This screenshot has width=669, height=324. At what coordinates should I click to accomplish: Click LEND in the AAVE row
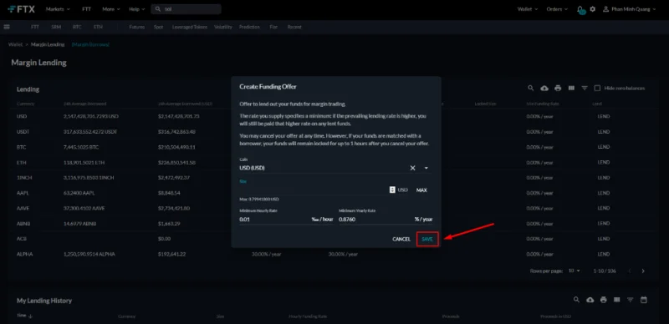tap(604, 208)
